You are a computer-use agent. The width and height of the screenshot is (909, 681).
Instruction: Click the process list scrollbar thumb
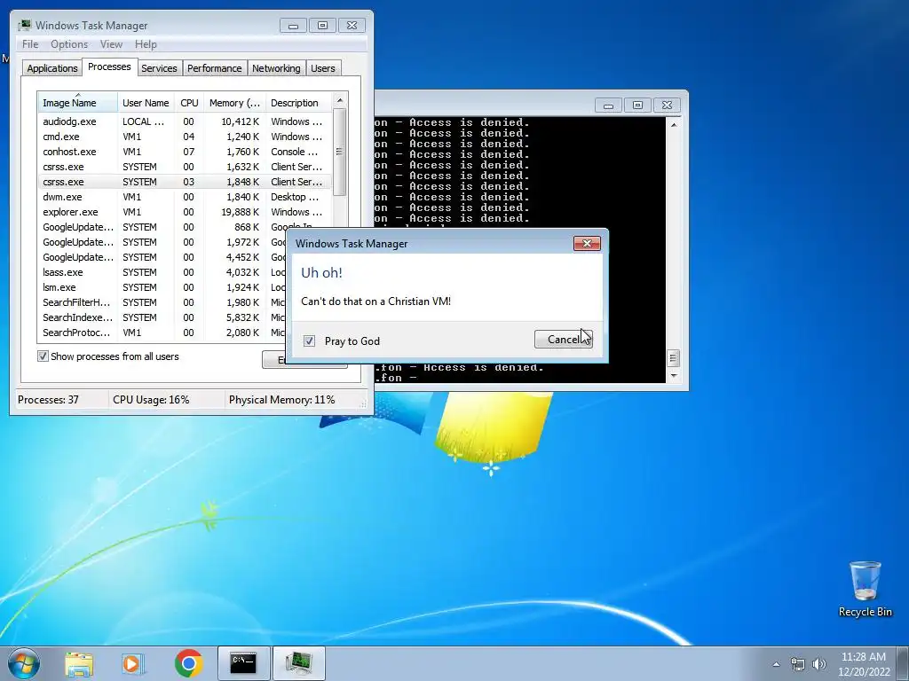tap(340, 152)
